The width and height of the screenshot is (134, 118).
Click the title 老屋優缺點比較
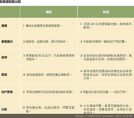(10, 1)
